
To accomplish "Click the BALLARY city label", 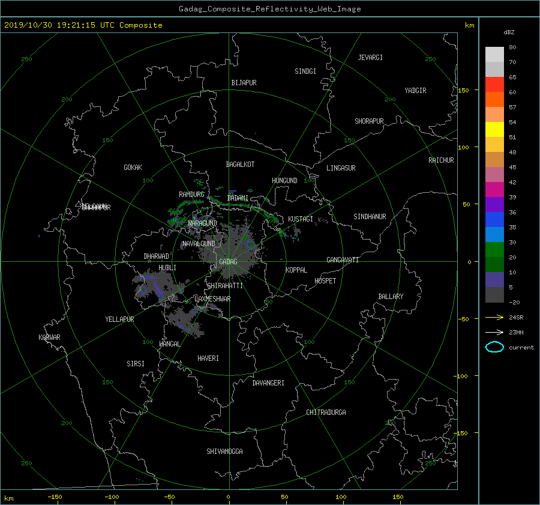I will click(391, 297).
